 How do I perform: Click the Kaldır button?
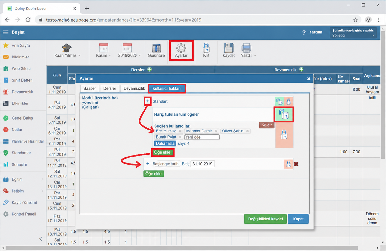click(x=267, y=125)
